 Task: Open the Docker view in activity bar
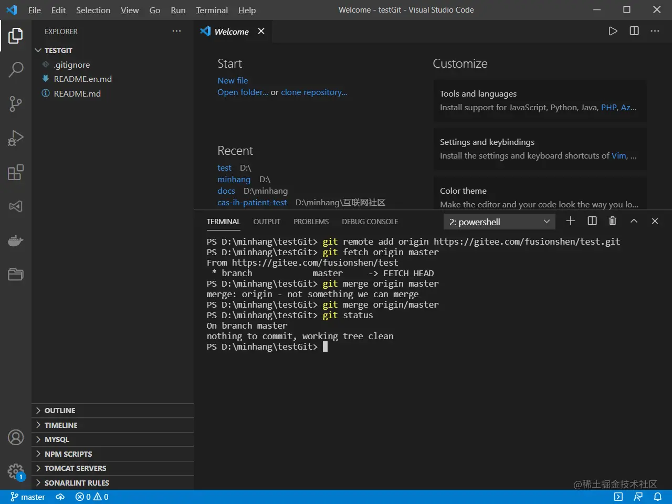[x=16, y=240]
